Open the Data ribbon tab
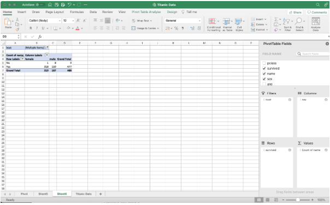 click(x=93, y=12)
